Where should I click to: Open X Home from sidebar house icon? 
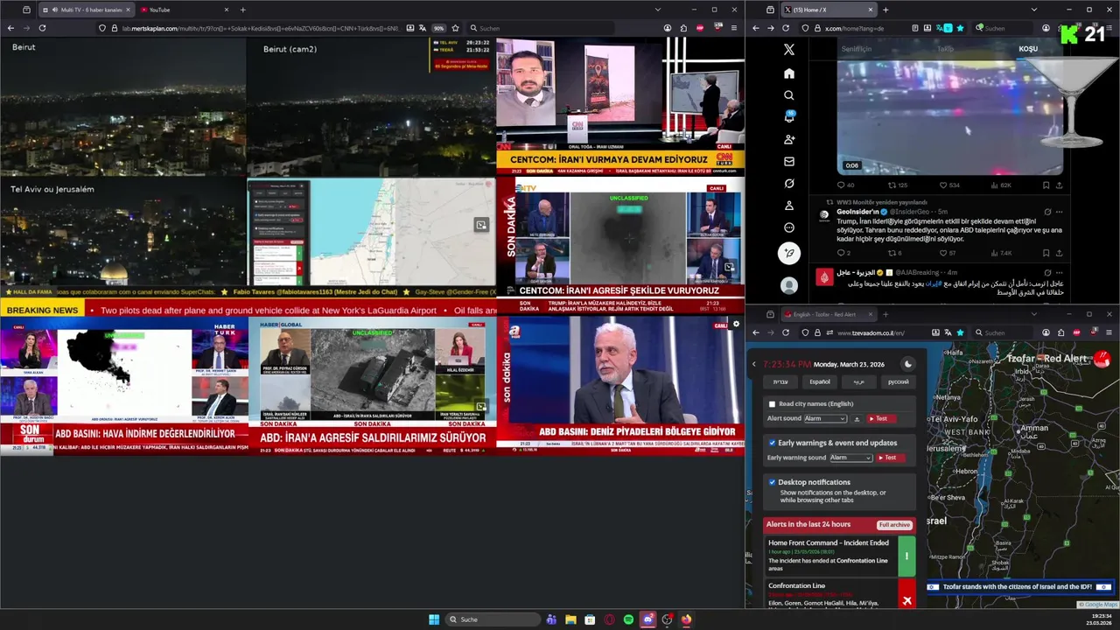(x=788, y=73)
